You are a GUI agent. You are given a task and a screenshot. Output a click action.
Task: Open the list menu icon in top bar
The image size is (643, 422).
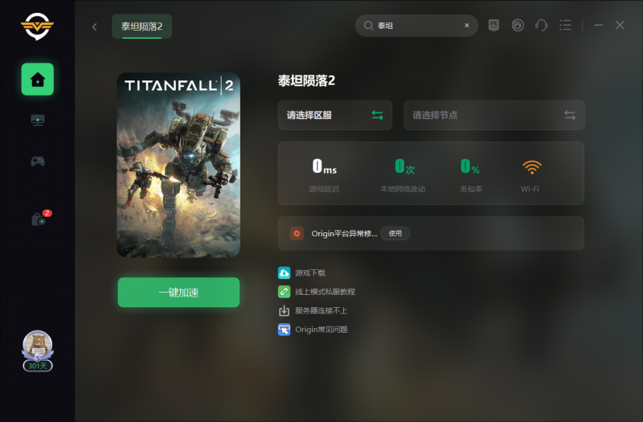click(565, 26)
